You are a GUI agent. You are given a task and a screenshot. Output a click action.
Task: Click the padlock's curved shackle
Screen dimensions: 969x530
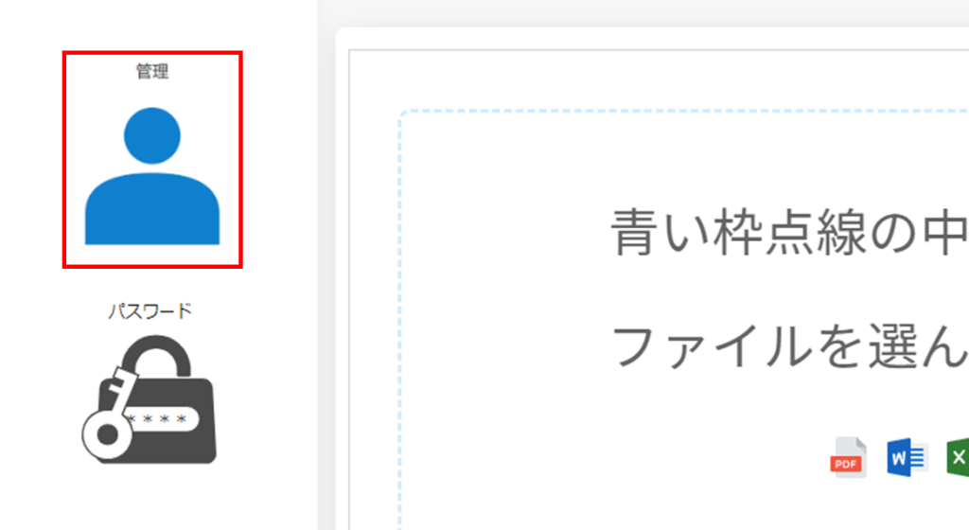[156, 355]
